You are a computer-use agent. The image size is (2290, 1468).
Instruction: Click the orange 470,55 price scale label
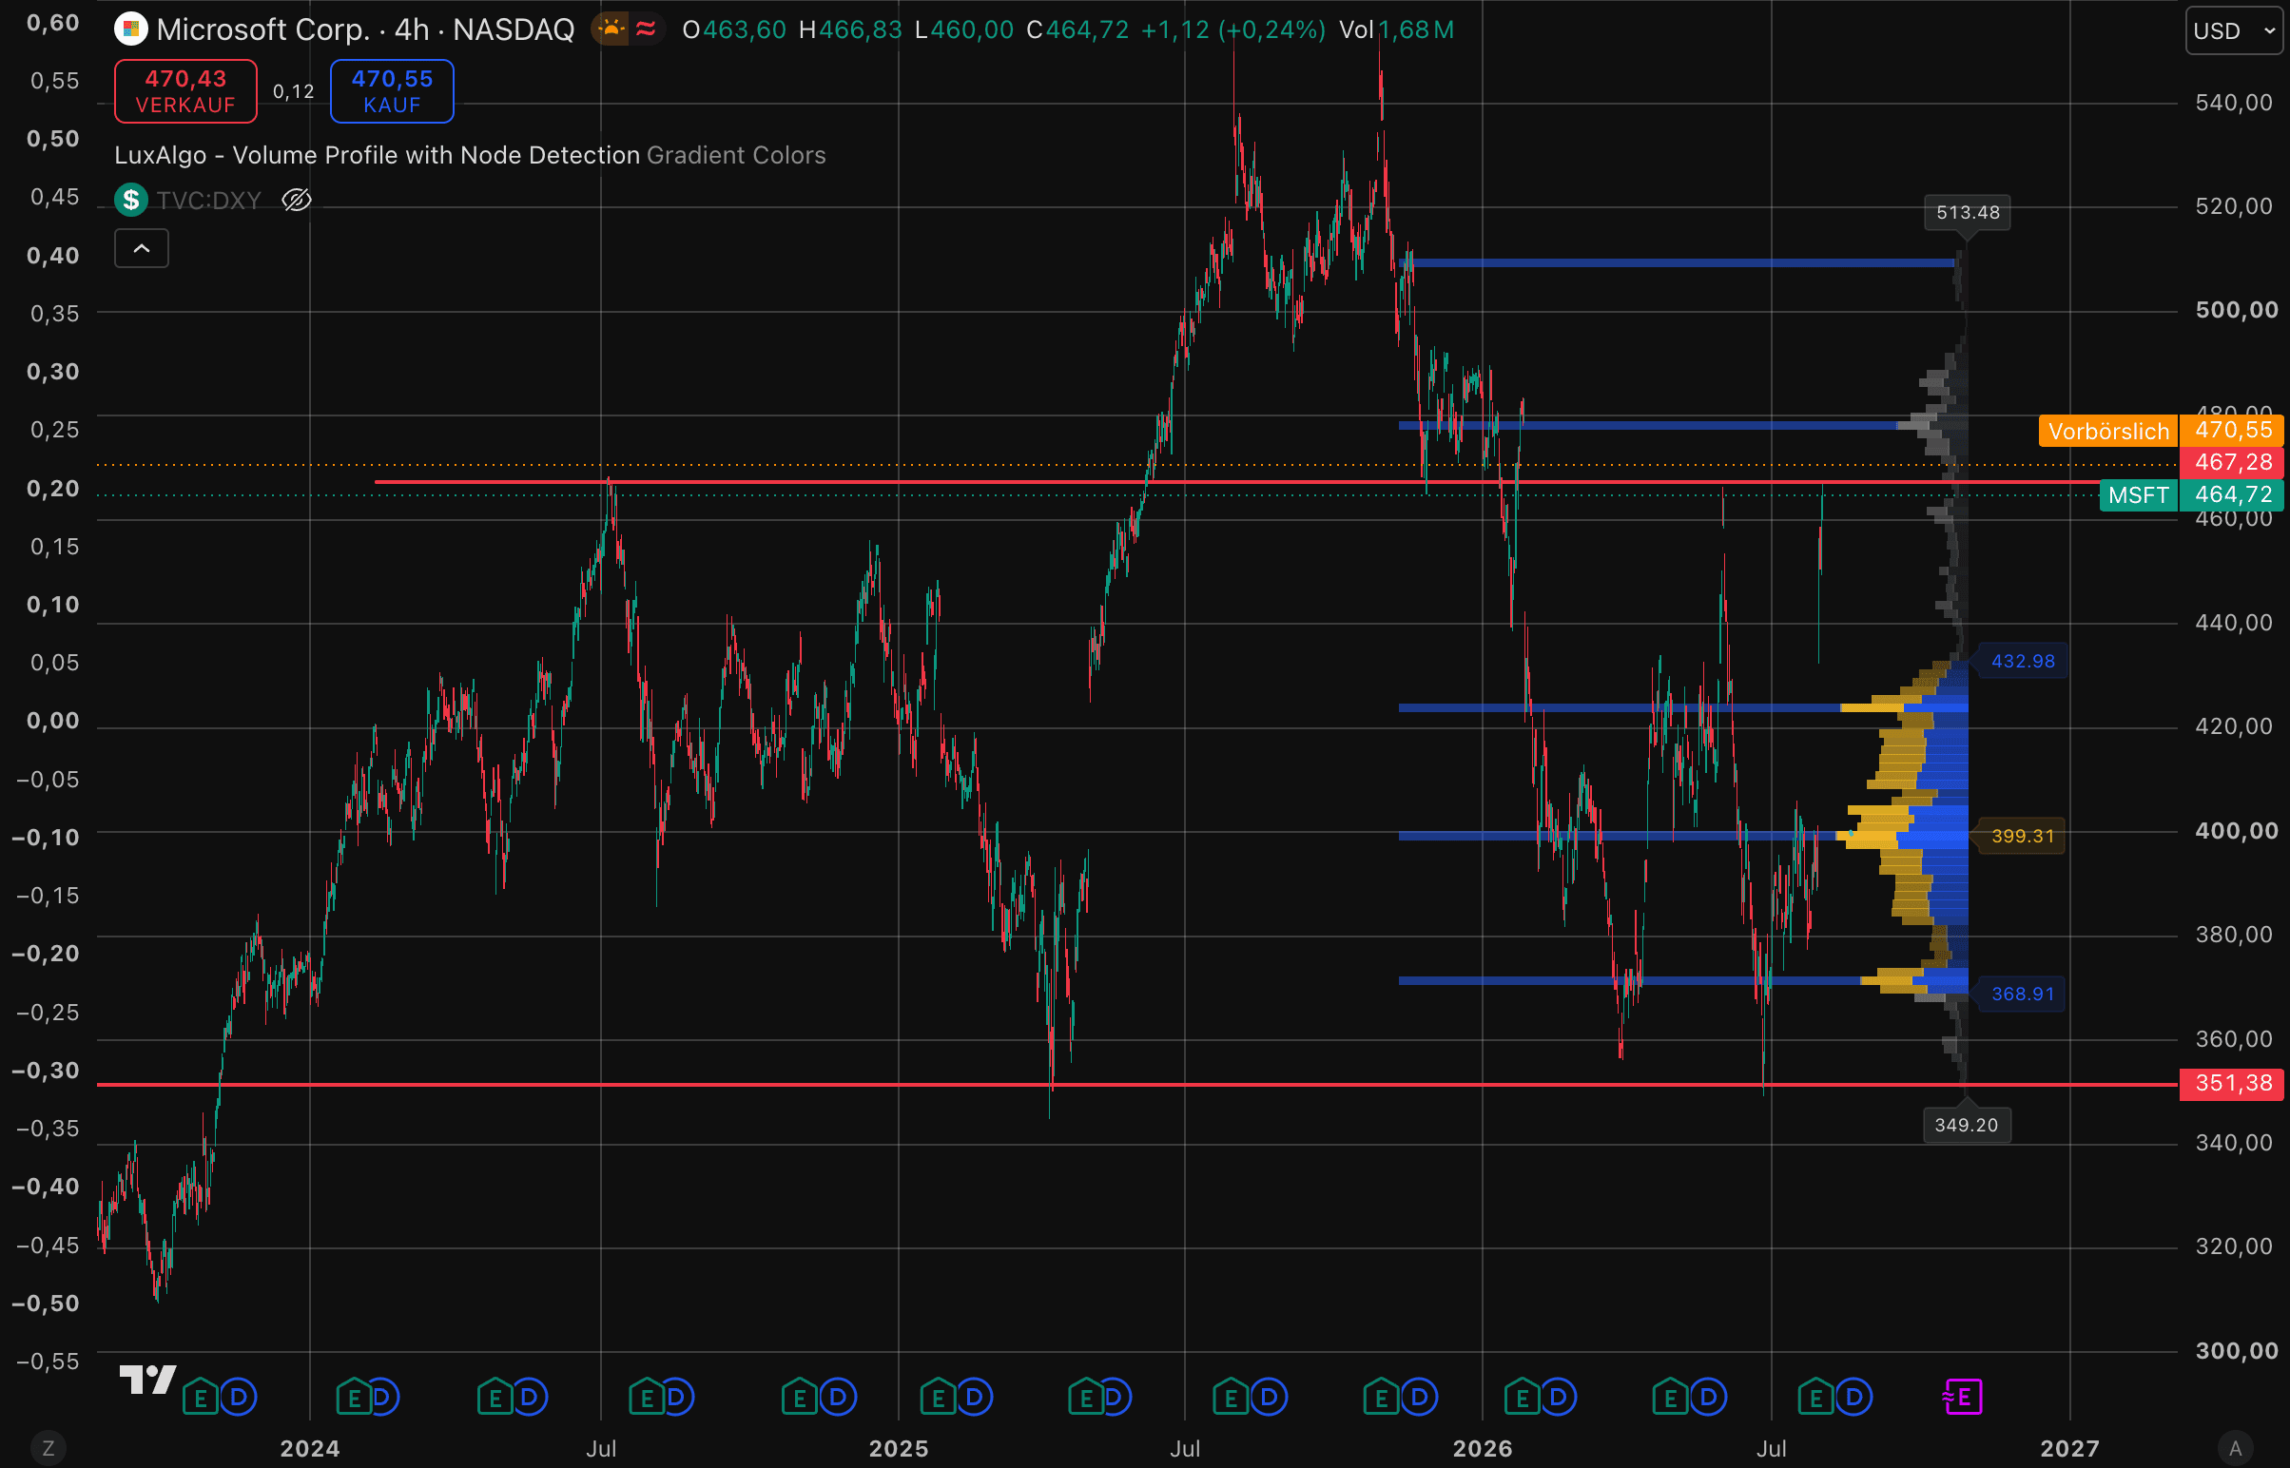(2232, 431)
